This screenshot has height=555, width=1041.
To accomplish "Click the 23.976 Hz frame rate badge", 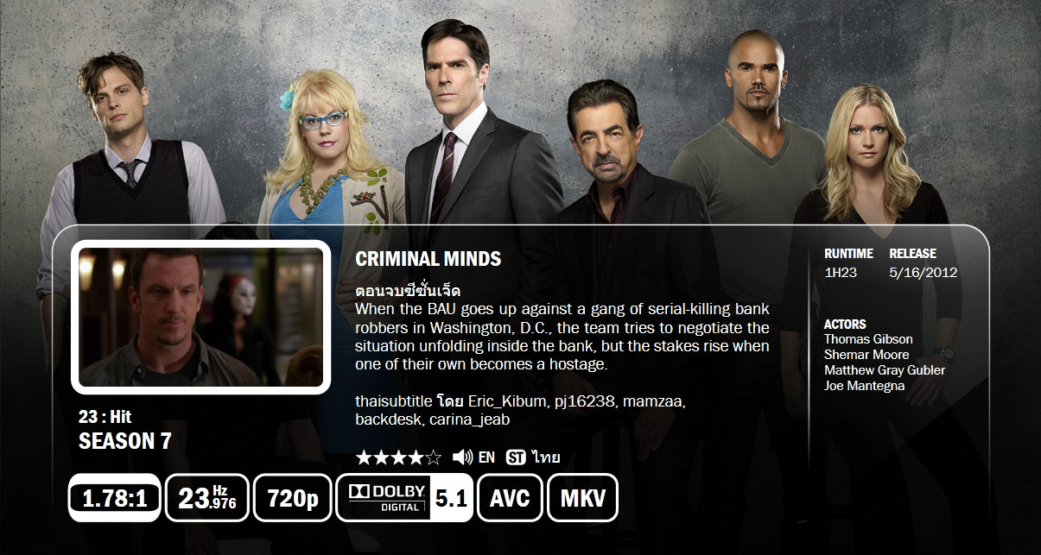I will pos(206,498).
